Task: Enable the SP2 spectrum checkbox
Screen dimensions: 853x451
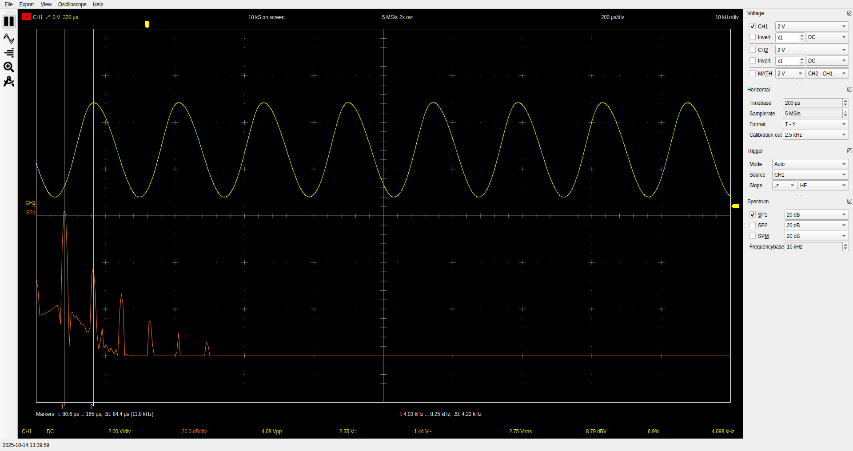Action: (x=753, y=225)
